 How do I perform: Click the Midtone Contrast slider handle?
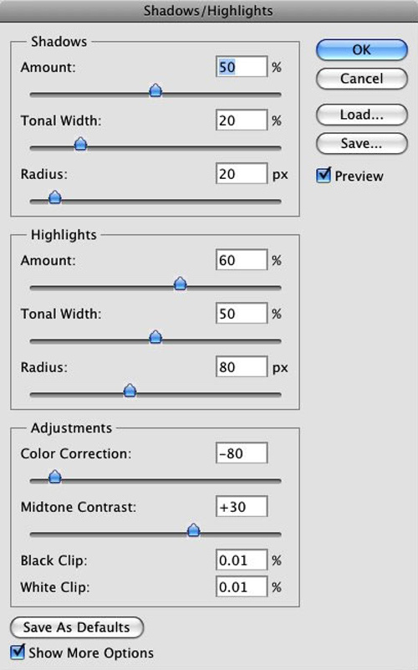click(x=193, y=529)
